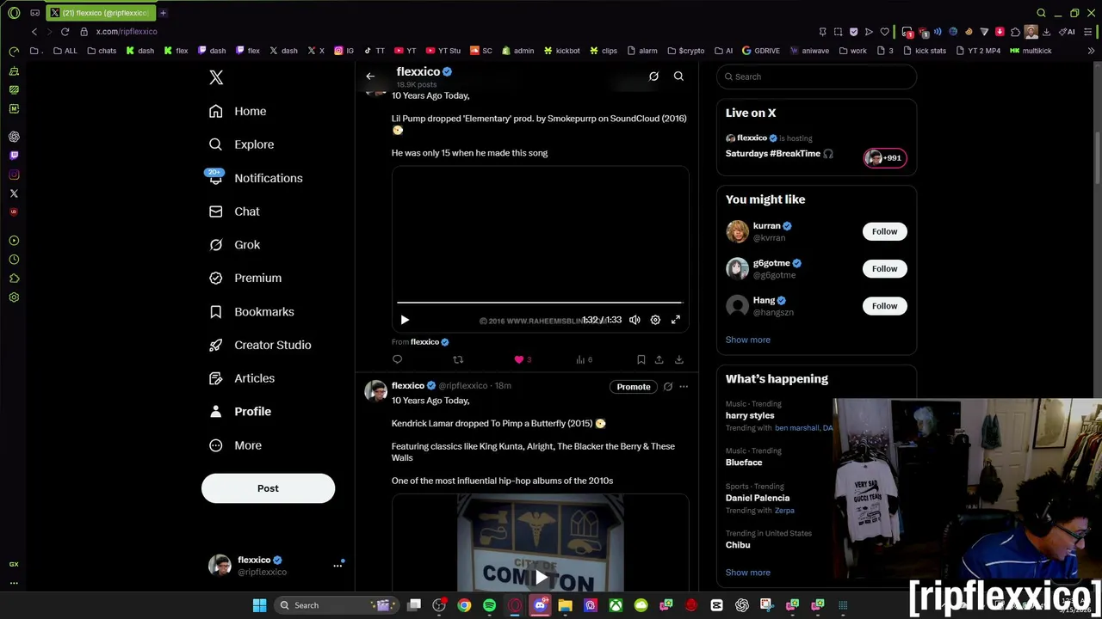Open Instagram in the Opera sidebar

tap(14, 175)
